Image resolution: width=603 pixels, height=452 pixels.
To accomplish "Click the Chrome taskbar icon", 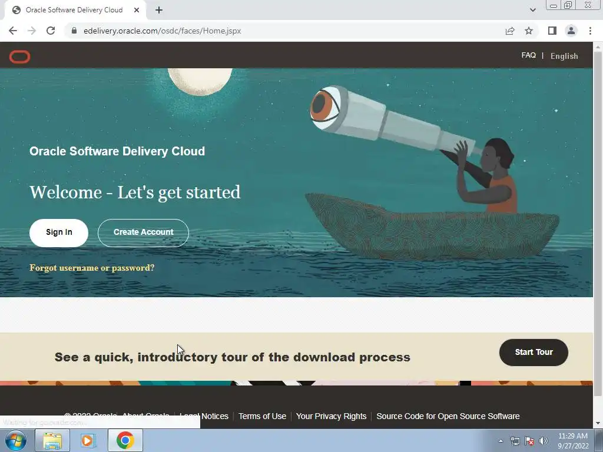I will pos(125,440).
